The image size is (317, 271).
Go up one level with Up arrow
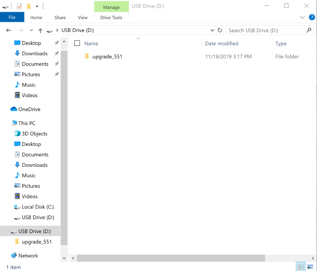[40, 30]
